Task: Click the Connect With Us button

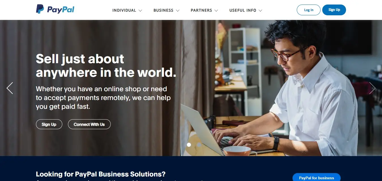Action: coord(89,124)
